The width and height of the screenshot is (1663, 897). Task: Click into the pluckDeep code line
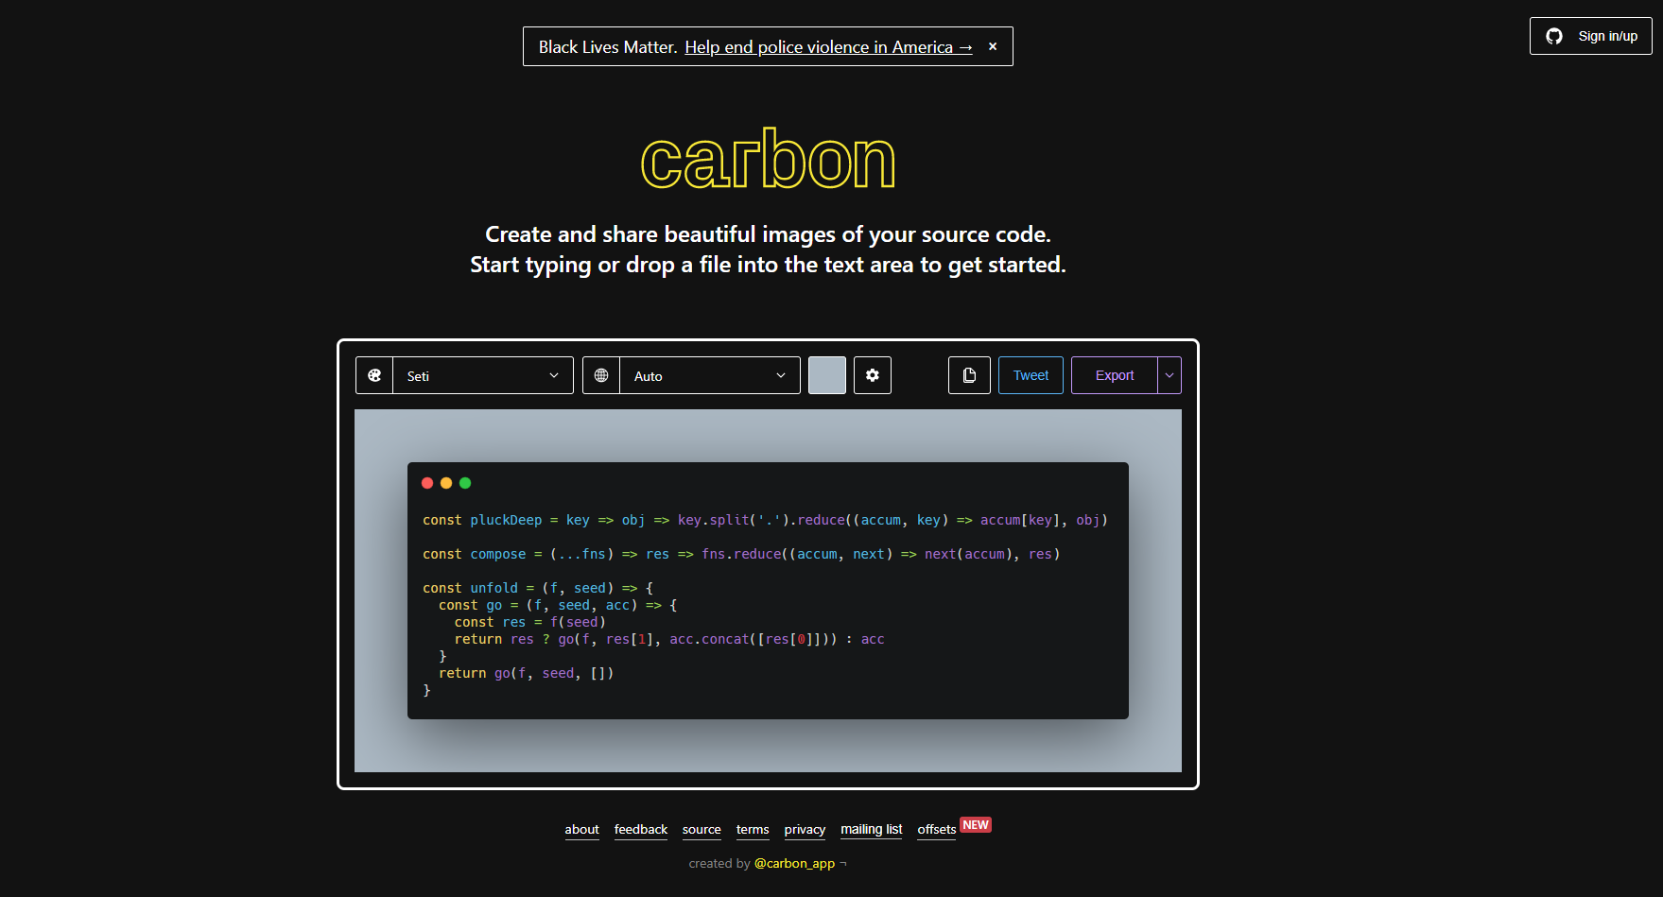coord(765,520)
